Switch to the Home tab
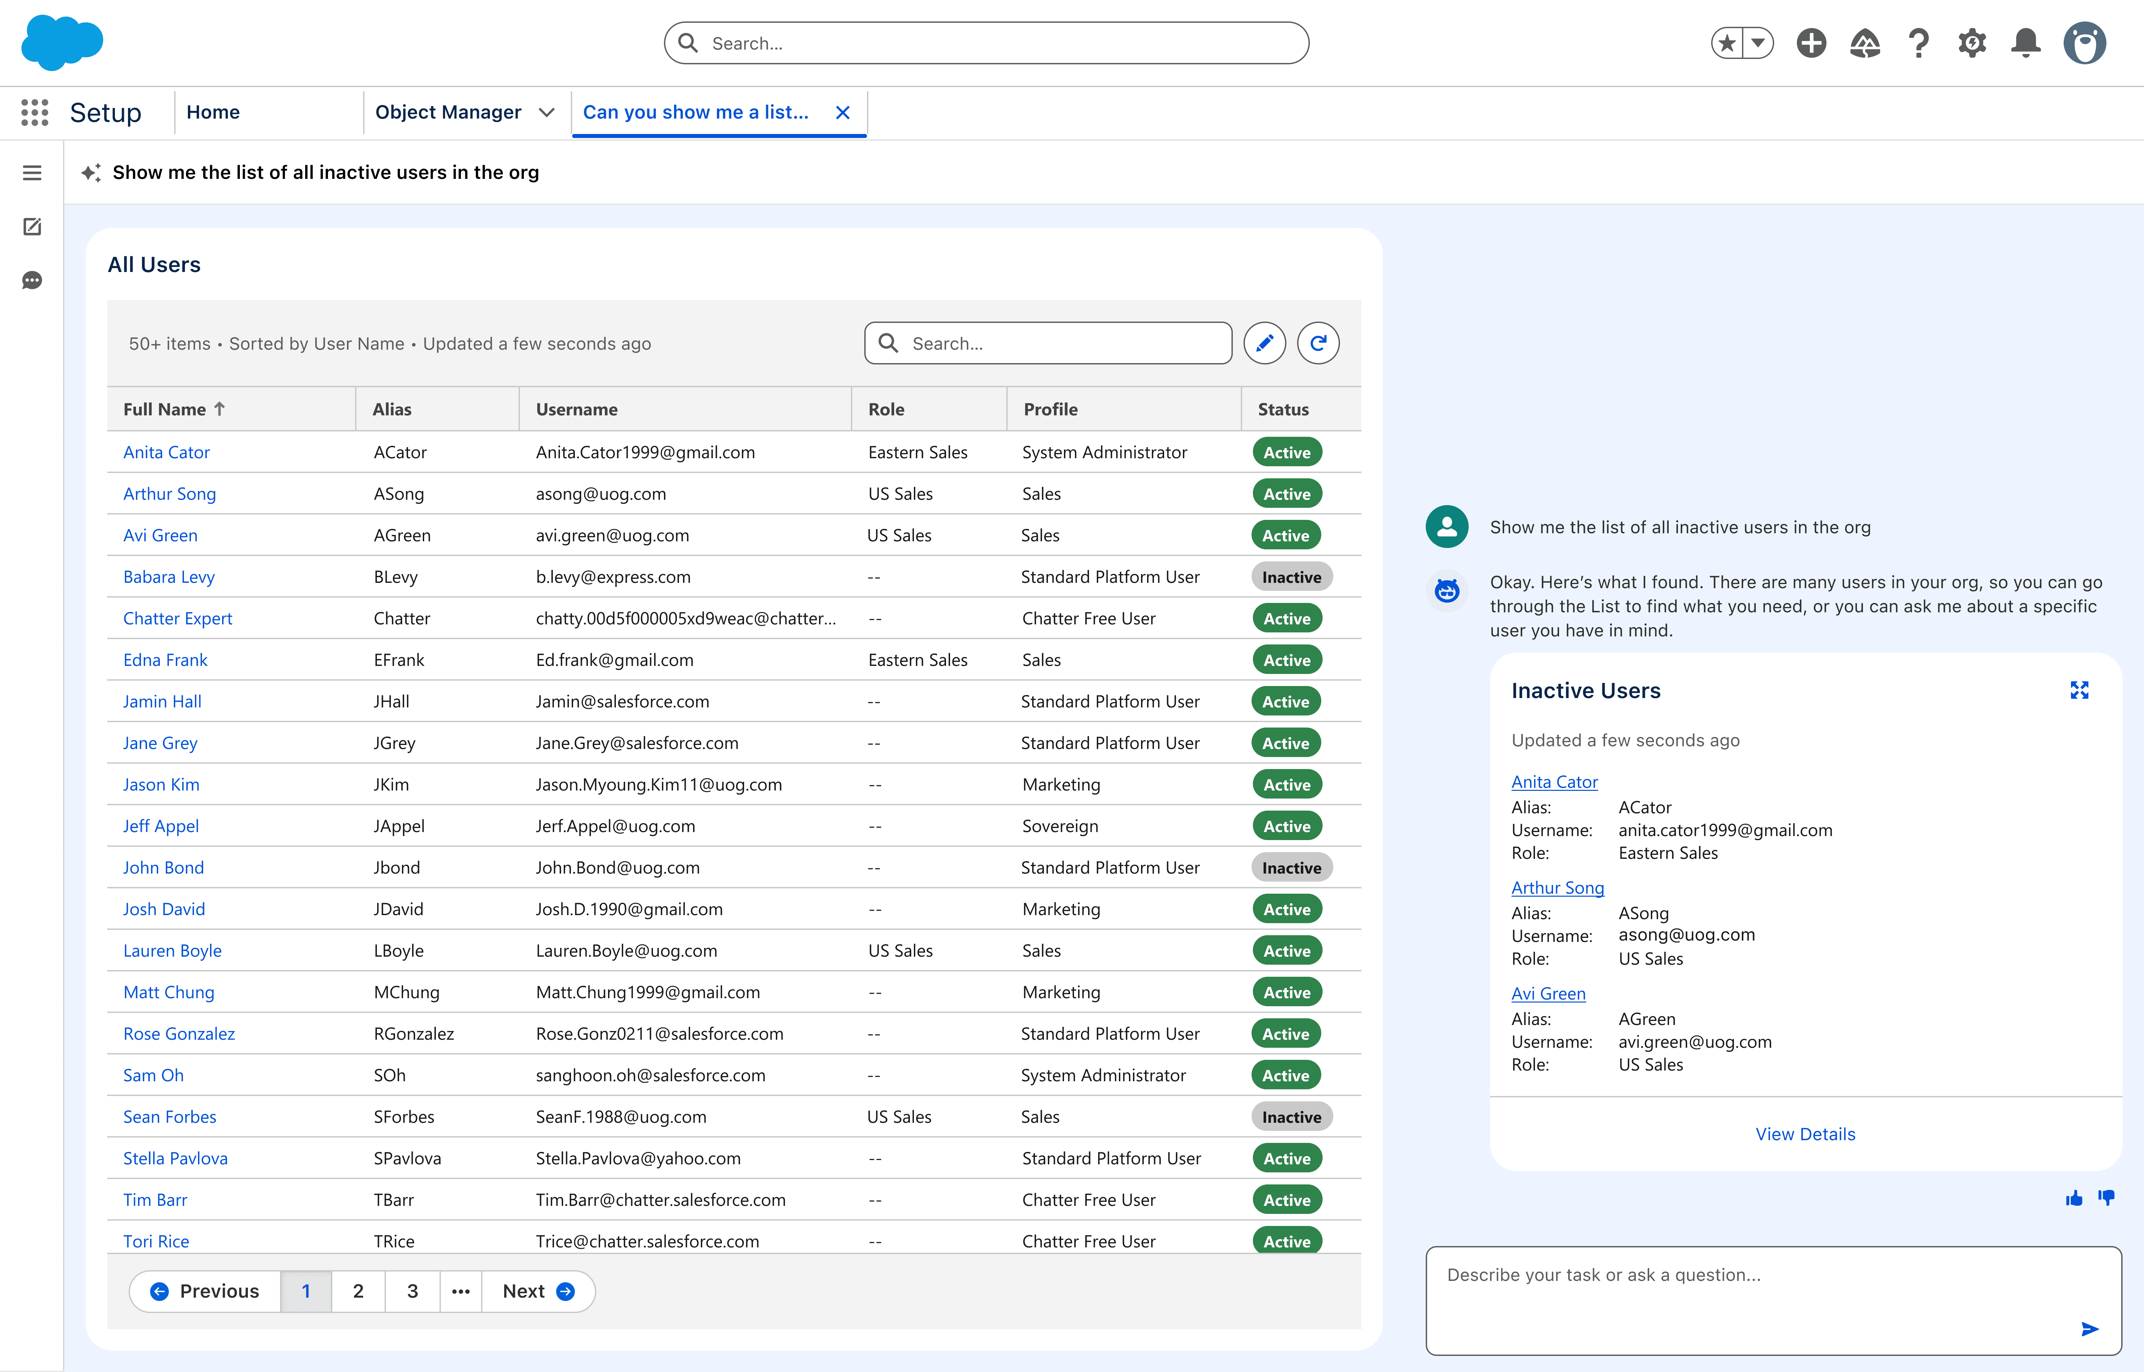Image resolution: width=2144 pixels, height=1372 pixels. (x=213, y=112)
